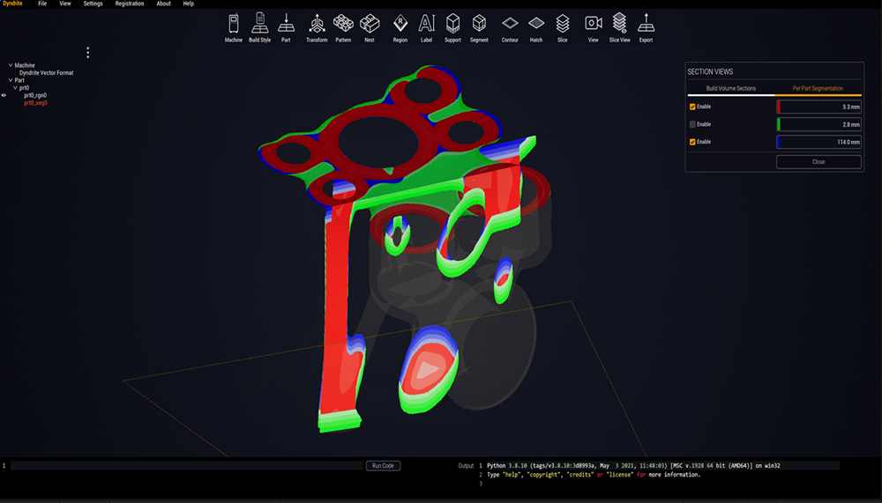Image resolution: width=882 pixels, height=503 pixels.
Task: Collapse the Machine tree node
Action: (x=10, y=65)
